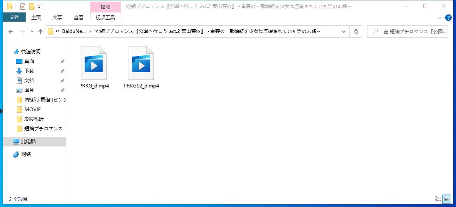This screenshot has height=207, width=456.
Task: Click the 网络 network icon
Action: 16,154
